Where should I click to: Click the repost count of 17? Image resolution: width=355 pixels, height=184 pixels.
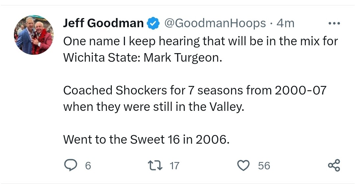point(174,166)
